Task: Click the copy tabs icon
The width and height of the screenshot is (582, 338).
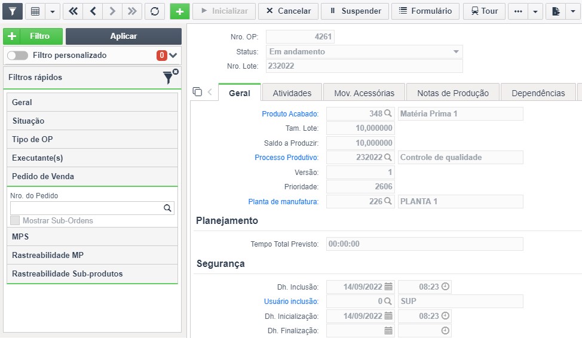Action: (197, 91)
